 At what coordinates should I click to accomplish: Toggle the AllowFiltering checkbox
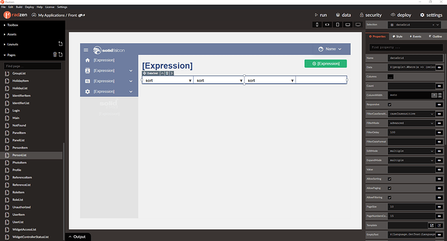click(389, 198)
